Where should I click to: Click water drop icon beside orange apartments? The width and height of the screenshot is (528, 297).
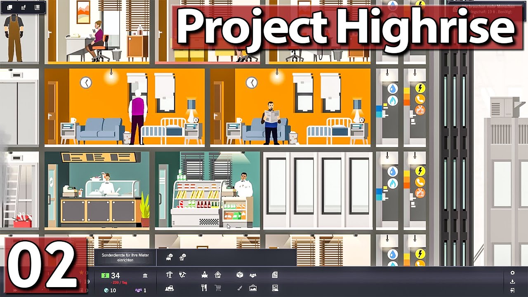(392, 89)
